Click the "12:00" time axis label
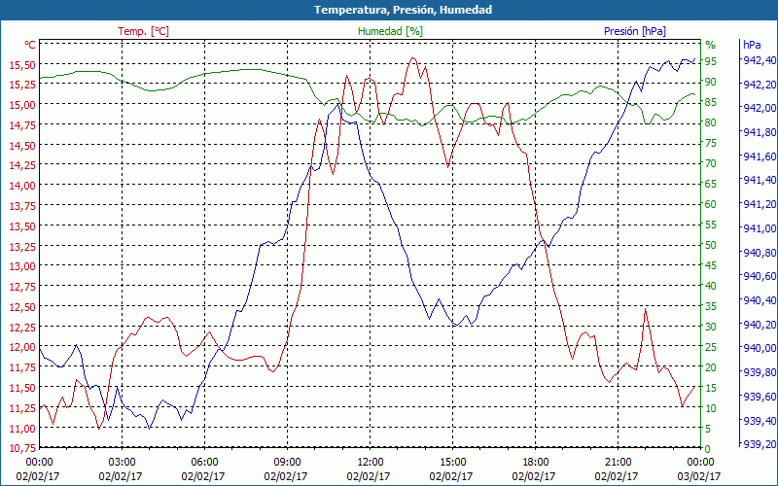Screen dimensions: 778x486 pyautogui.click(x=370, y=463)
